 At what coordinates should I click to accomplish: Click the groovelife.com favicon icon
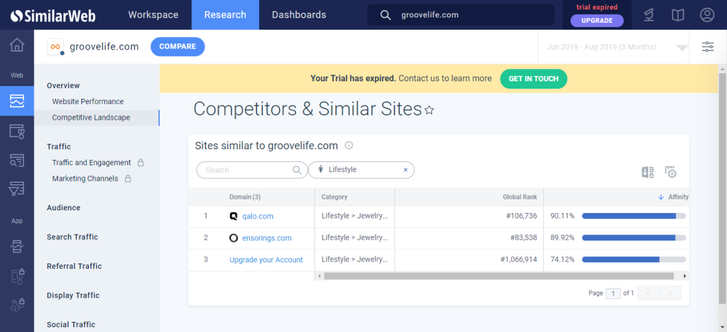click(x=56, y=47)
